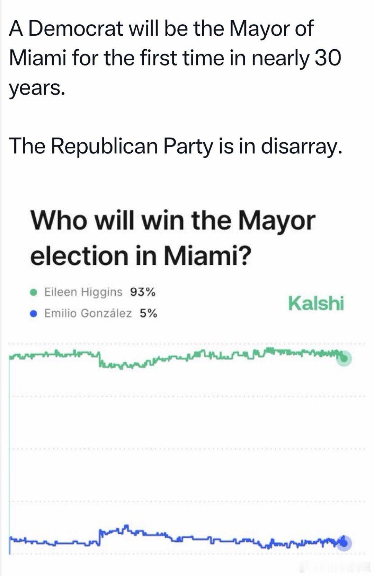Select the Emilio González candidate label
Viewport: 374px width, 576px height.
tap(88, 314)
